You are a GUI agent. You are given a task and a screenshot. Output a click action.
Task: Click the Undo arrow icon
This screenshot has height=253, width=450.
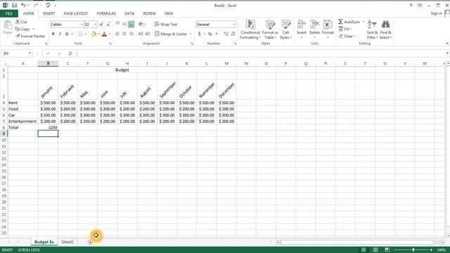point(23,5)
